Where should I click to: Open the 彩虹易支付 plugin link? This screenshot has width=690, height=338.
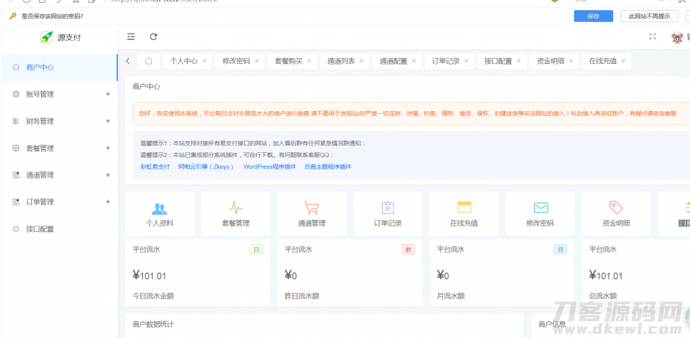coord(155,166)
